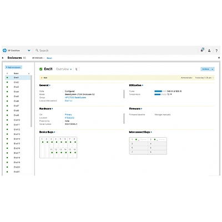The image size is (222, 222).
Task: Open the help question mark icon
Action: click(x=216, y=51)
